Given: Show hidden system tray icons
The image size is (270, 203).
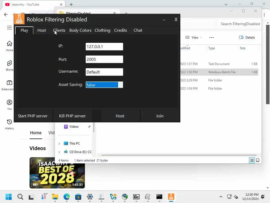Looking at the screenshot, I should click(x=221, y=197).
